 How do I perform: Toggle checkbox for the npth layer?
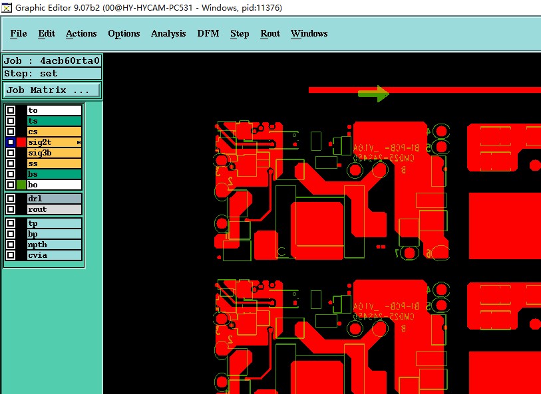tap(11, 245)
